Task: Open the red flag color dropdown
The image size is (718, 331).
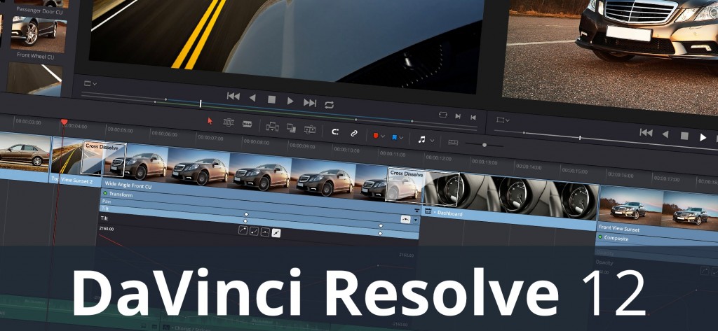Action: coord(379,135)
